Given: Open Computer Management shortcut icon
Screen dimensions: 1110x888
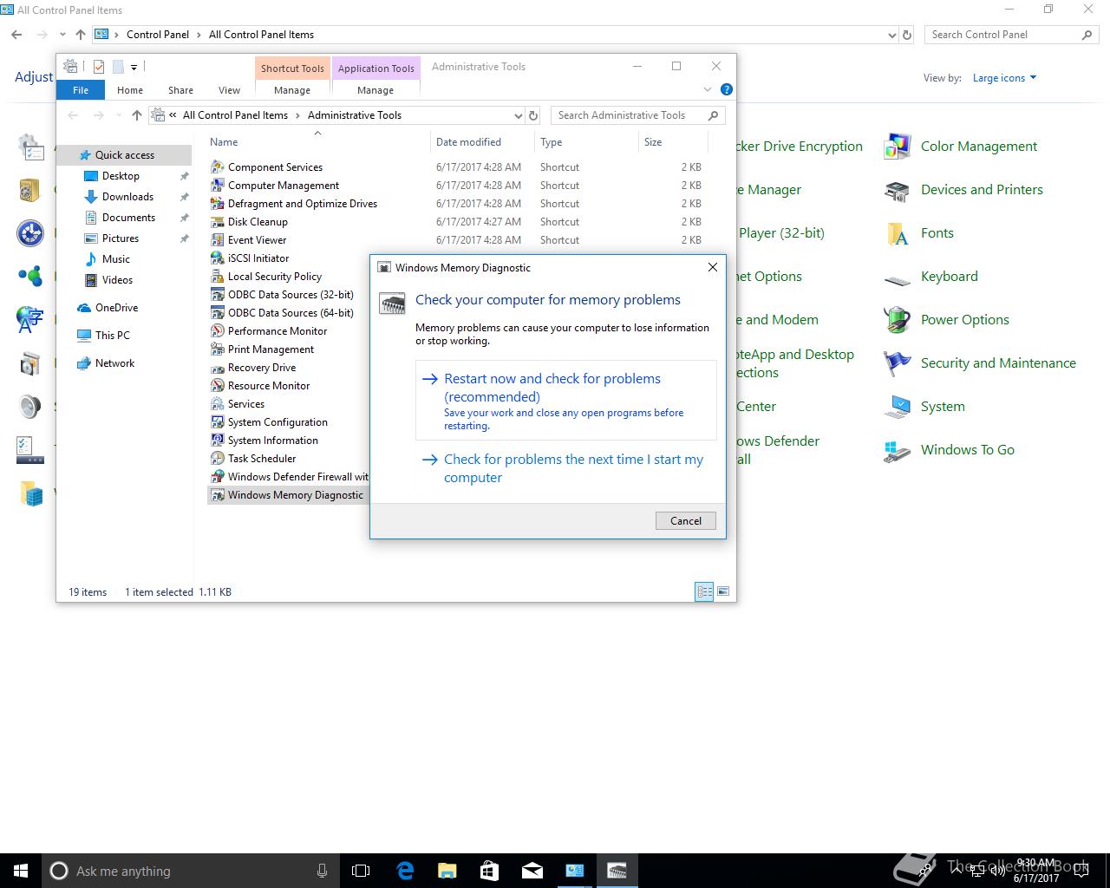Looking at the screenshot, I should click(218, 185).
